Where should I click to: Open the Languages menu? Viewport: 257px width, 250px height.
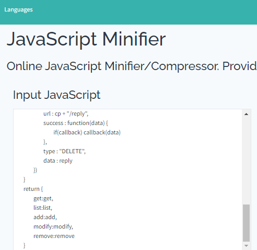click(x=18, y=9)
